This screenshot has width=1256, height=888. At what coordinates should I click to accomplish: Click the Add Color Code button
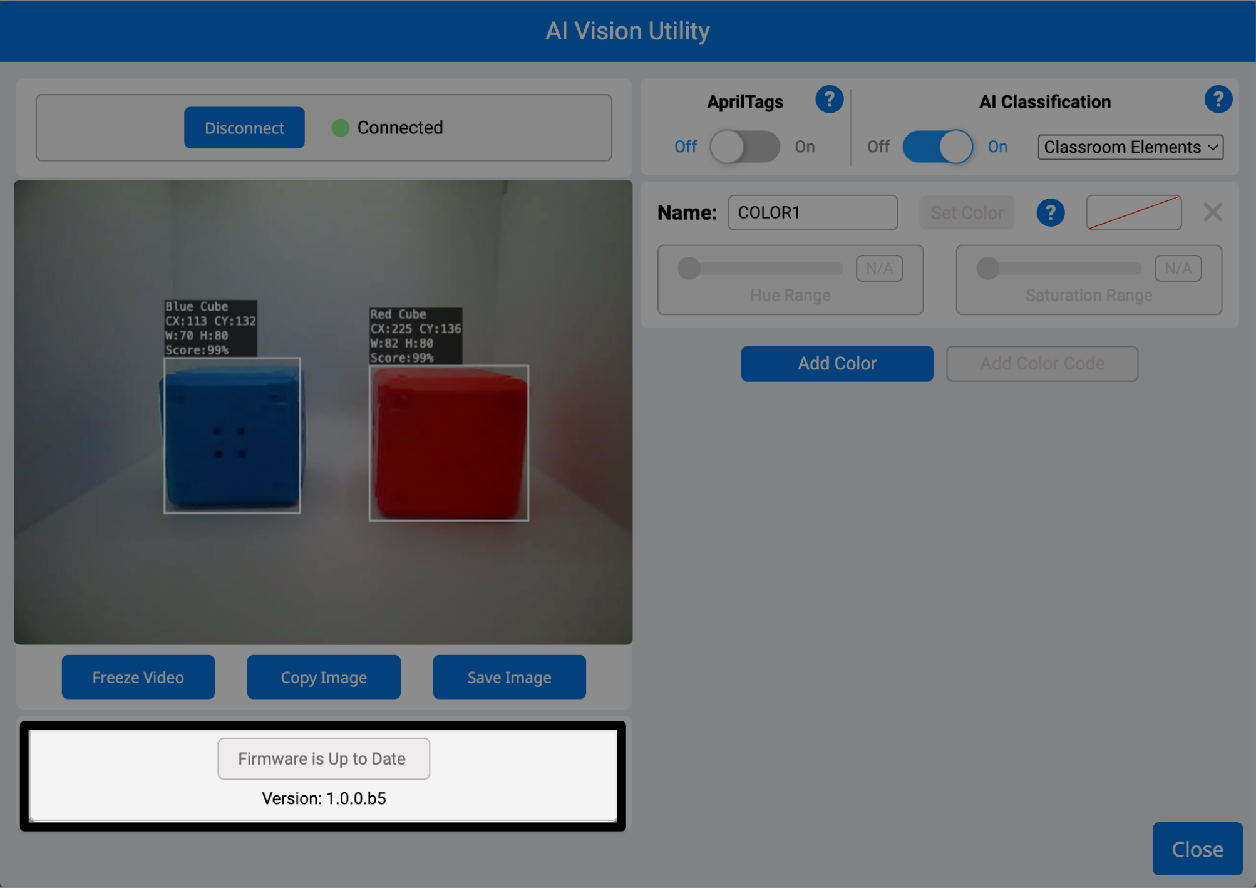point(1041,363)
